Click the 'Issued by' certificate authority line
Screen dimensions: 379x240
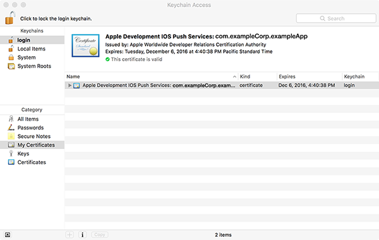pyautogui.click(x=186, y=44)
